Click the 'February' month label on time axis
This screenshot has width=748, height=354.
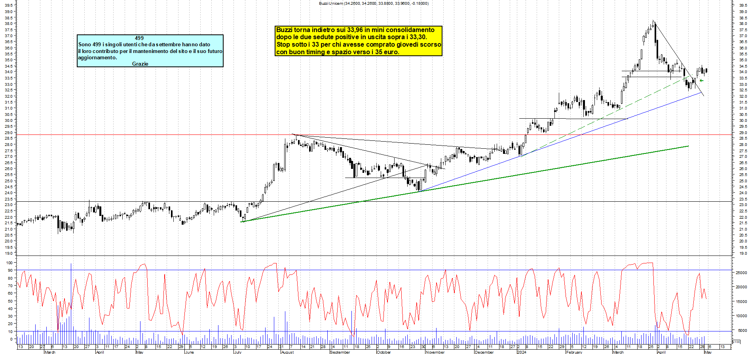(x=574, y=352)
